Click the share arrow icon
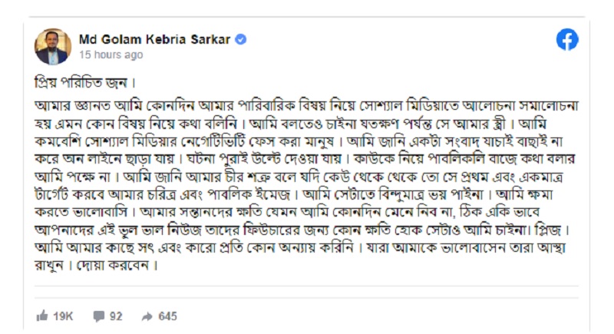The height and width of the screenshot is (334, 614). coord(147,316)
